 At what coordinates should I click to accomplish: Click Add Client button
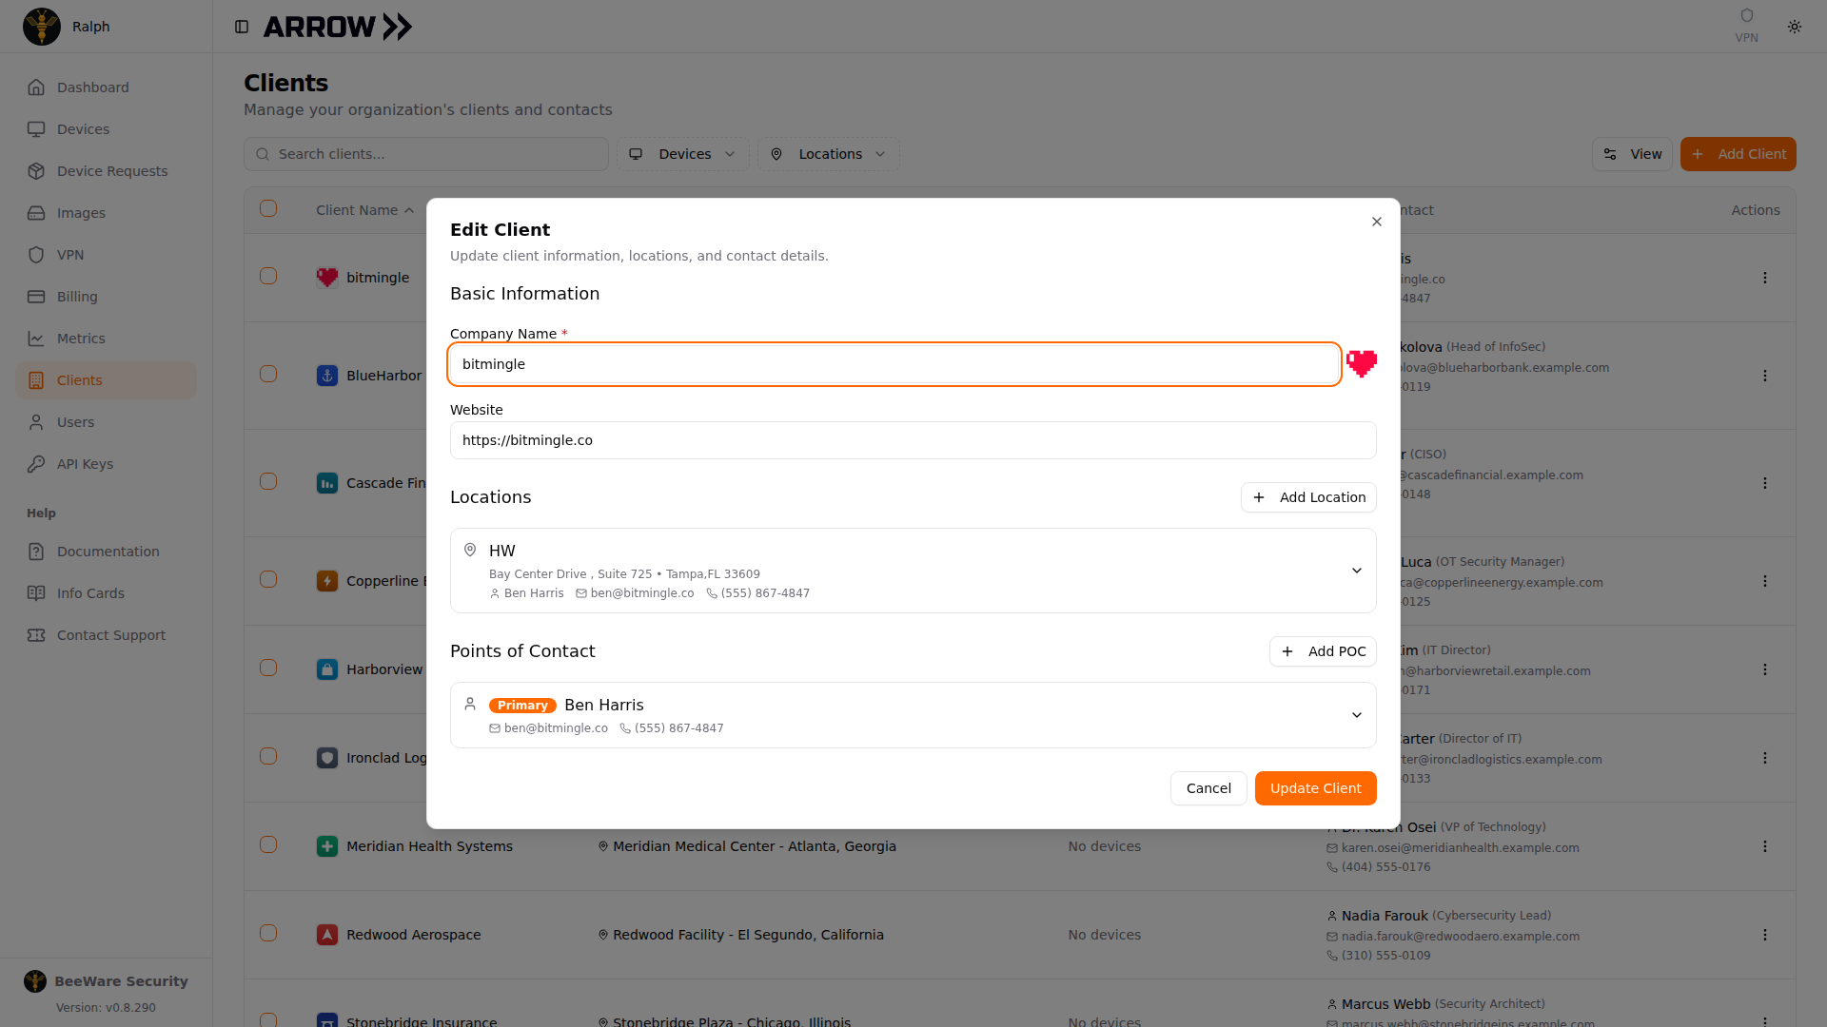point(1738,154)
